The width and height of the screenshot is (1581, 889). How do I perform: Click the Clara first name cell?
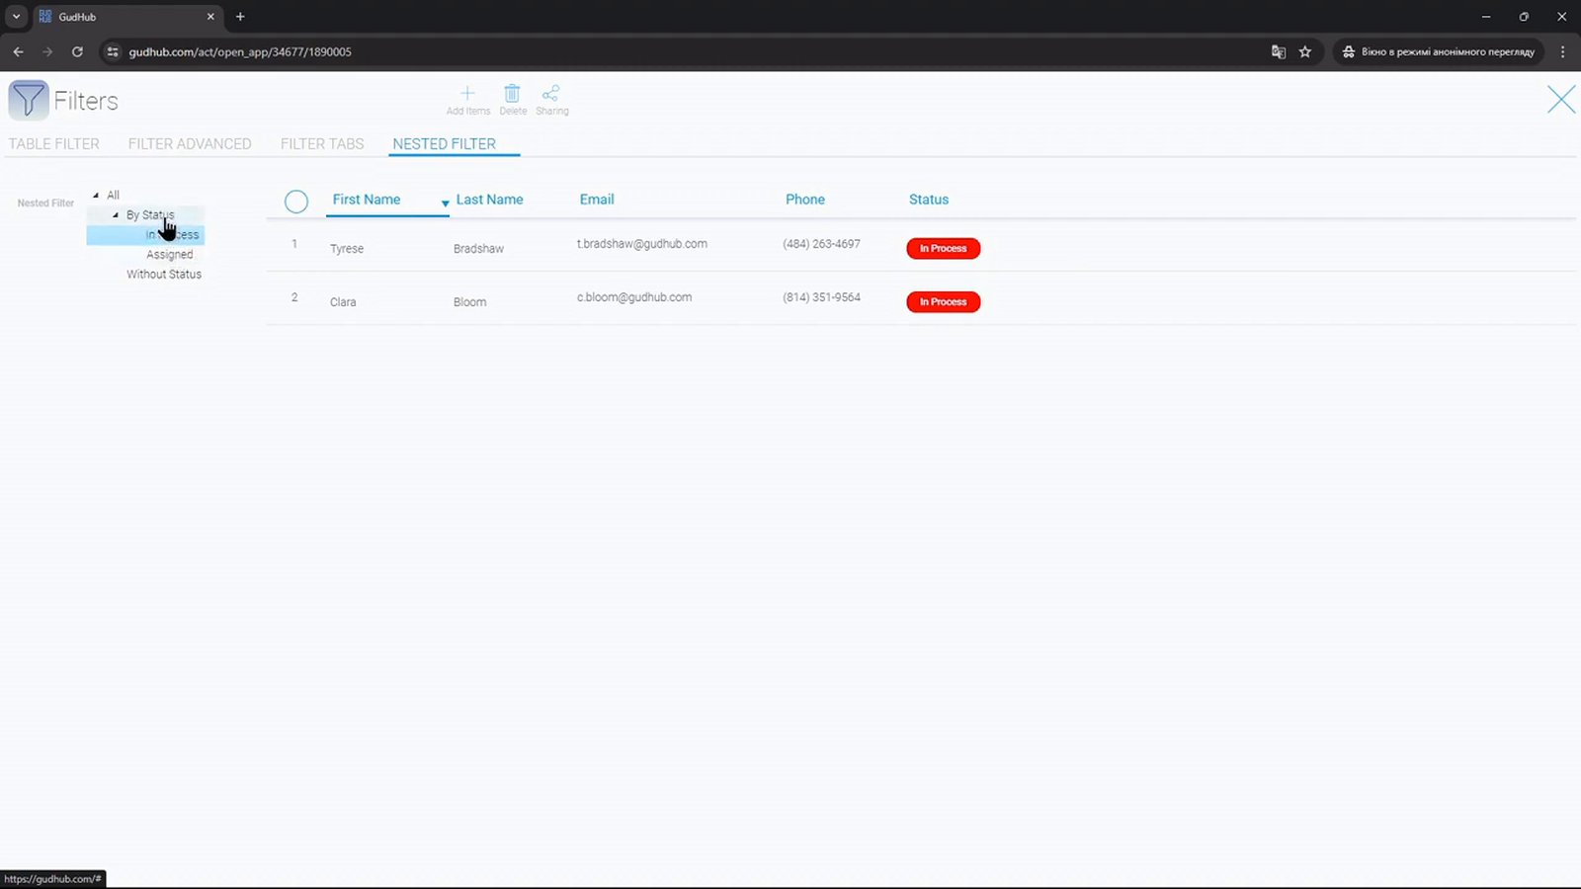[x=343, y=302]
